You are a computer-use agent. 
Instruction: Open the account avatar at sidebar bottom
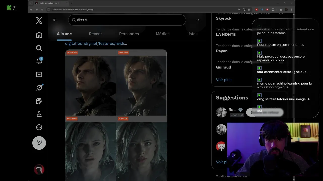pos(39,170)
